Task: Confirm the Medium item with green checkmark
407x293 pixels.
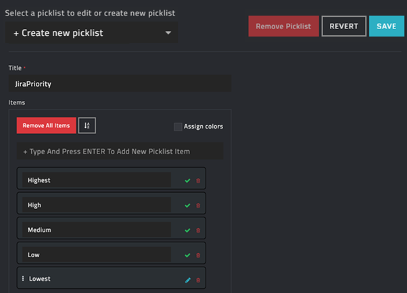Action: pyautogui.click(x=187, y=231)
